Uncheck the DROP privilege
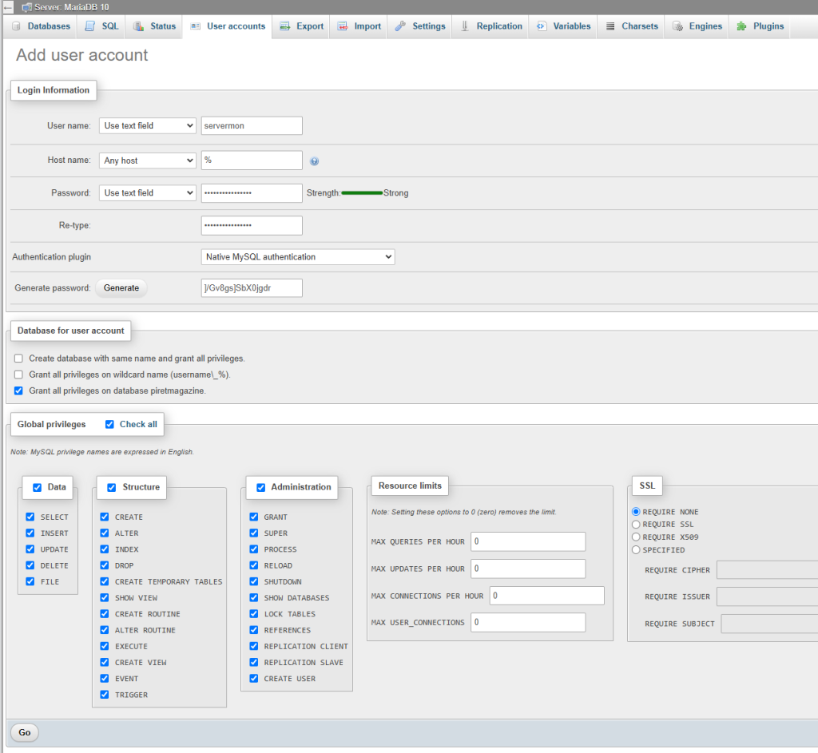818x753 pixels. [x=105, y=565]
